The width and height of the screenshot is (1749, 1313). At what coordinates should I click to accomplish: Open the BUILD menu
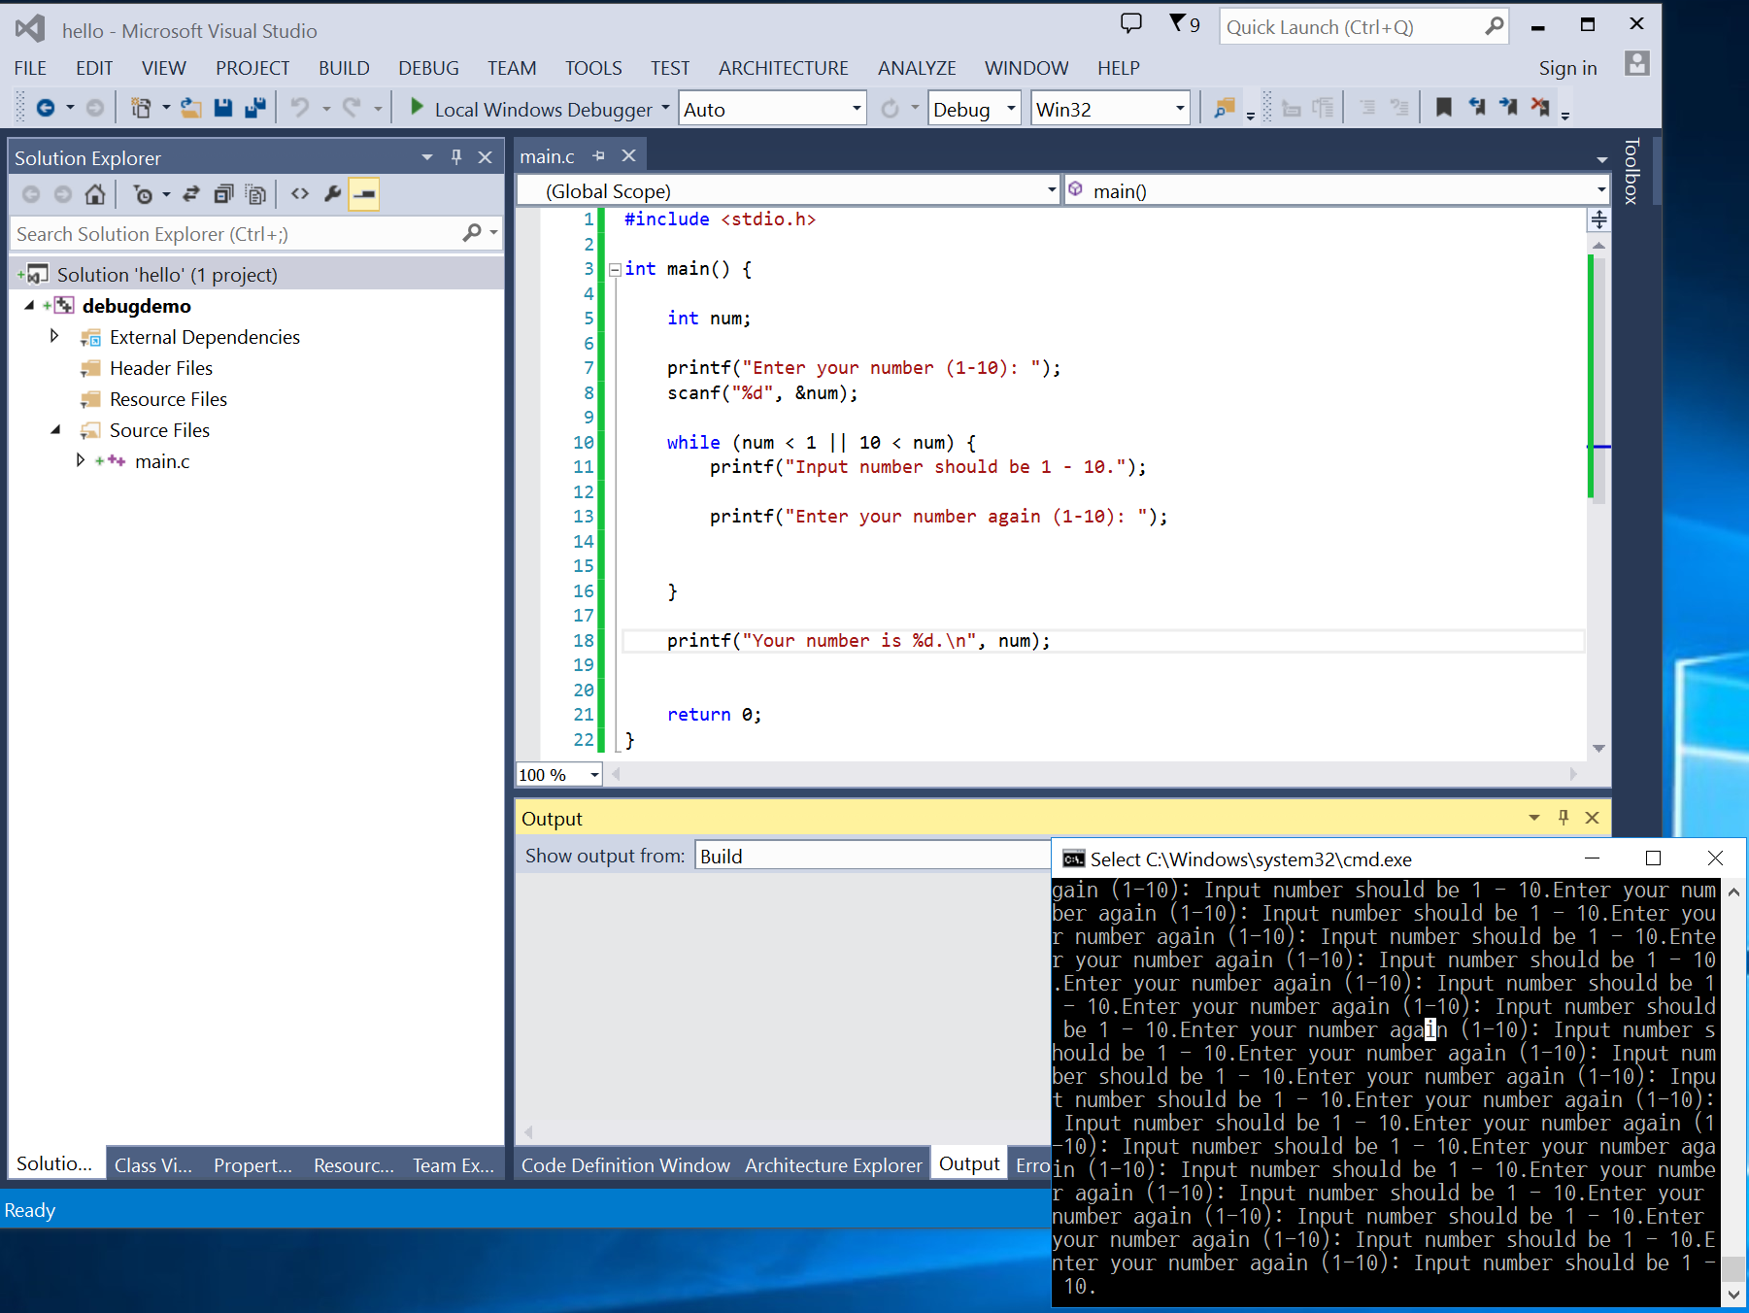coord(344,68)
